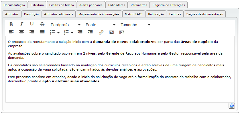Insert a hyperlink with the link icon

click(101, 32)
